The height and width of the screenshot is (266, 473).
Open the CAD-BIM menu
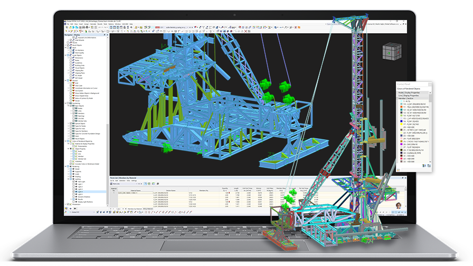(125, 24)
